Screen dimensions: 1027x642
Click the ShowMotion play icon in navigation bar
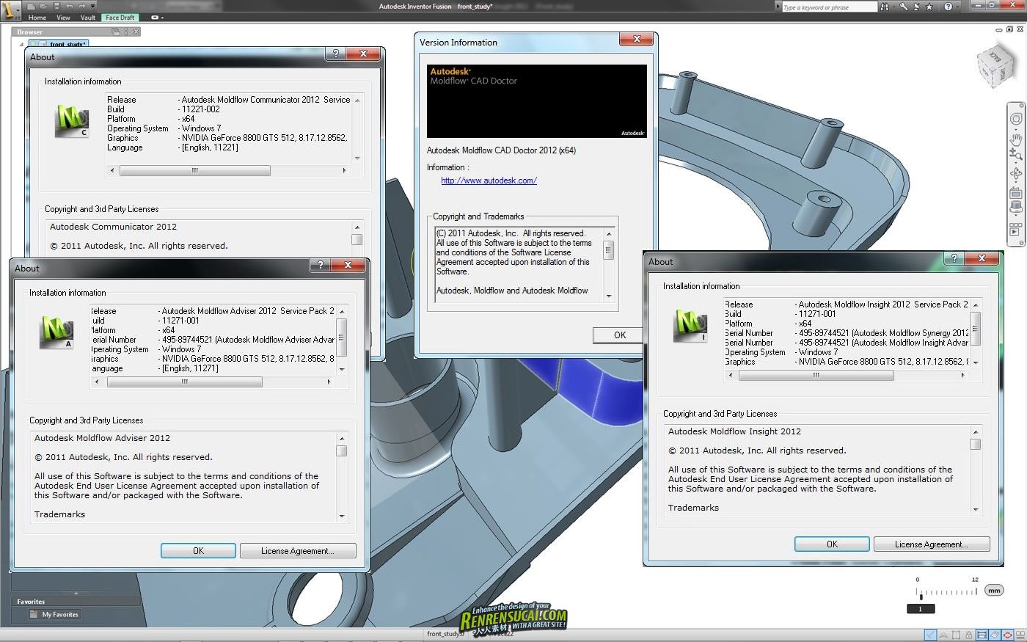pos(1016,229)
